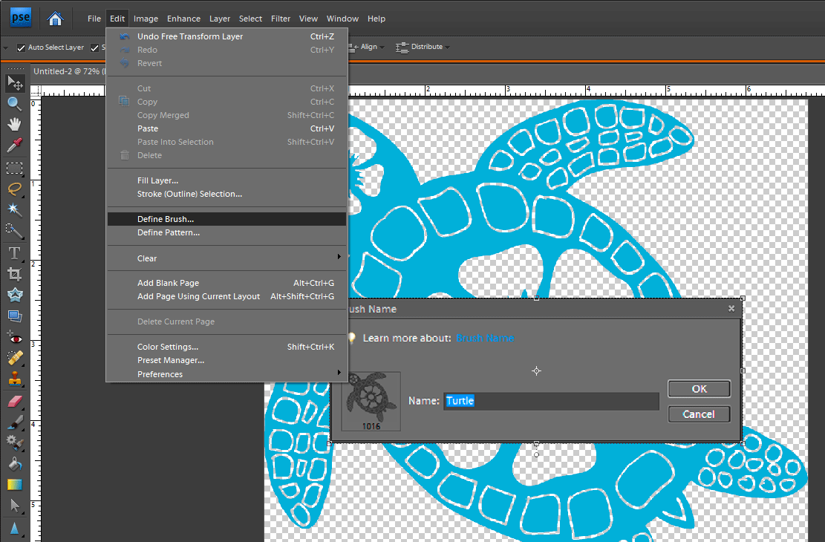Viewport: 825px width, 542px height.
Task: Pick the Eyedropper tool
Action: coord(14,146)
